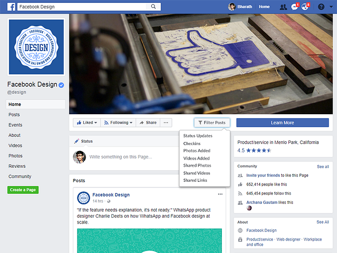
Task: Click the green WhatsApp post image
Action: 149,241
